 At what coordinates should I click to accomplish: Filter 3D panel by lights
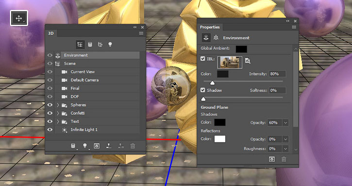coord(110,45)
